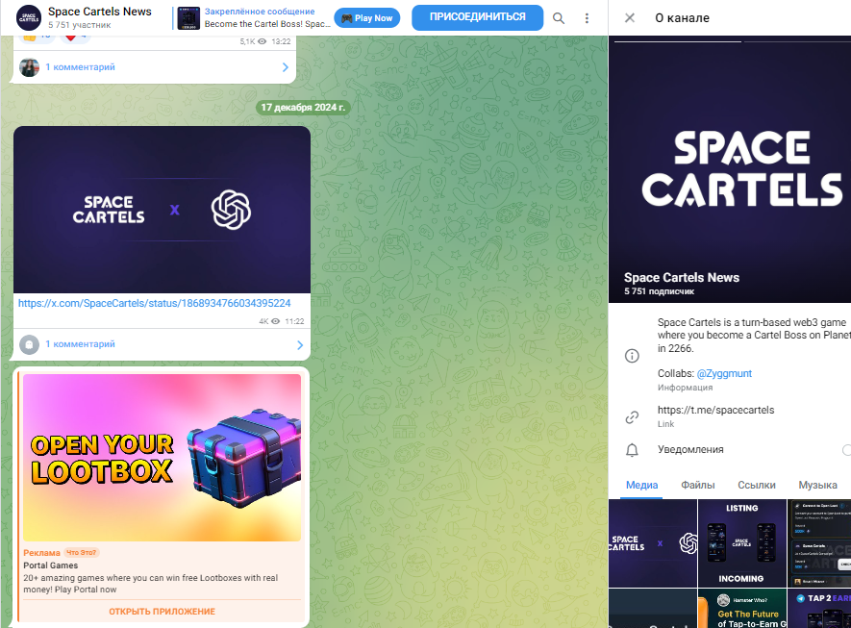Click the notifications bell icon
Screen dimensions: 851x628
(632, 450)
